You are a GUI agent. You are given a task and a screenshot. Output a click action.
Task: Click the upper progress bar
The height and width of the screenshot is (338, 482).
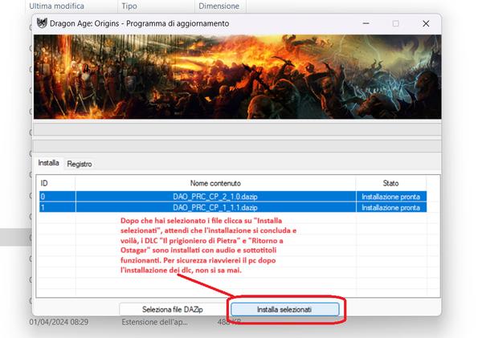(237, 130)
